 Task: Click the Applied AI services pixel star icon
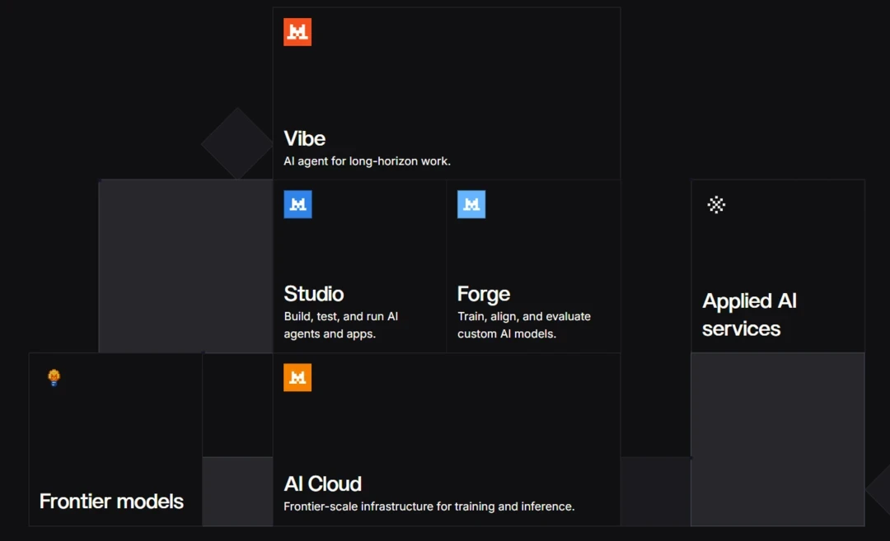pyautogui.click(x=716, y=205)
